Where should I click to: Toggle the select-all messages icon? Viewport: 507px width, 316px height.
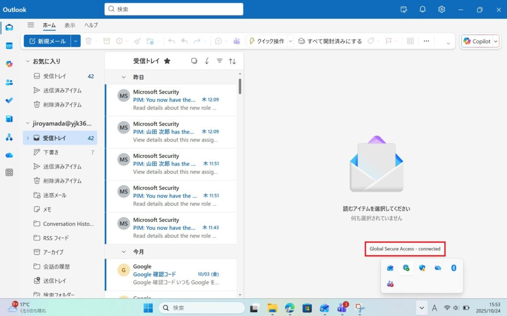tap(194, 61)
